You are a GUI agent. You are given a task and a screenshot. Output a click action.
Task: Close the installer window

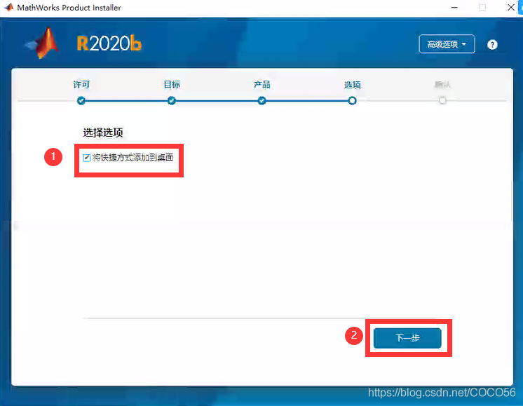coord(510,7)
